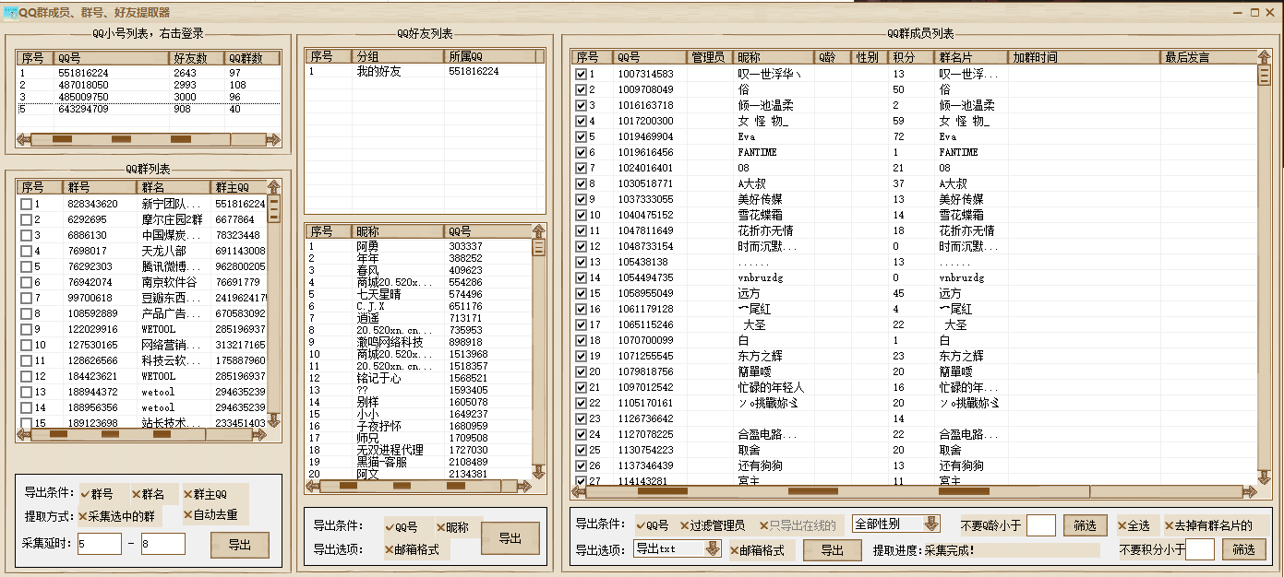This screenshot has height=577, width=1284.
Task: Click the 导出 button in the friend list panel
Action: coord(510,538)
